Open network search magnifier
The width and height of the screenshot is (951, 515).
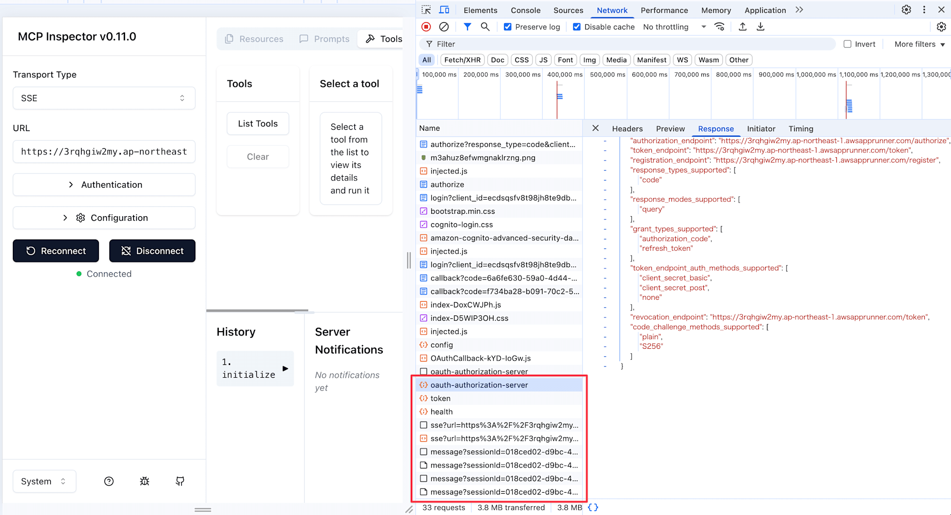(485, 27)
